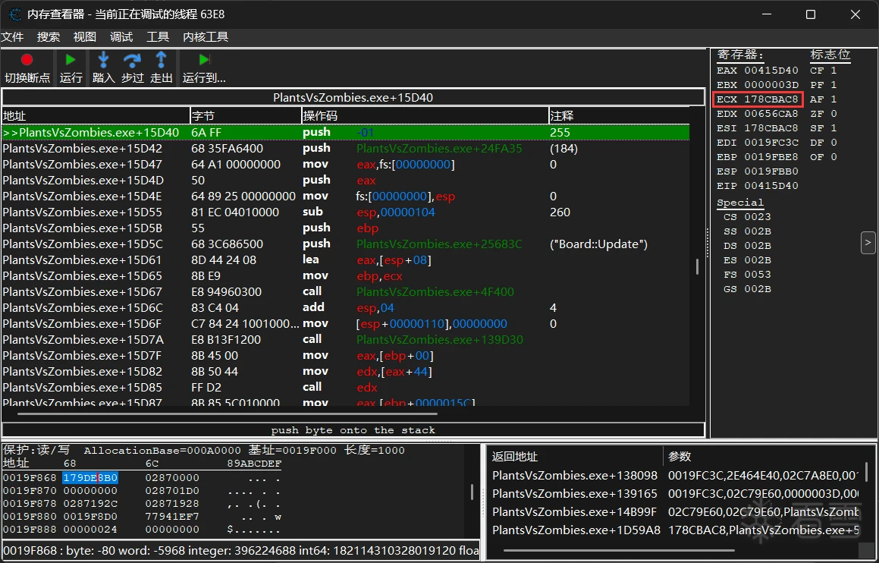Click the Cheat Engine window logo icon
This screenshot has width=879, height=563.
tap(15, 14)
